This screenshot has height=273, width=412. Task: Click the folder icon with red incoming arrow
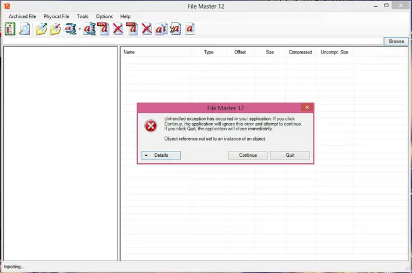(x=56, y=29)
